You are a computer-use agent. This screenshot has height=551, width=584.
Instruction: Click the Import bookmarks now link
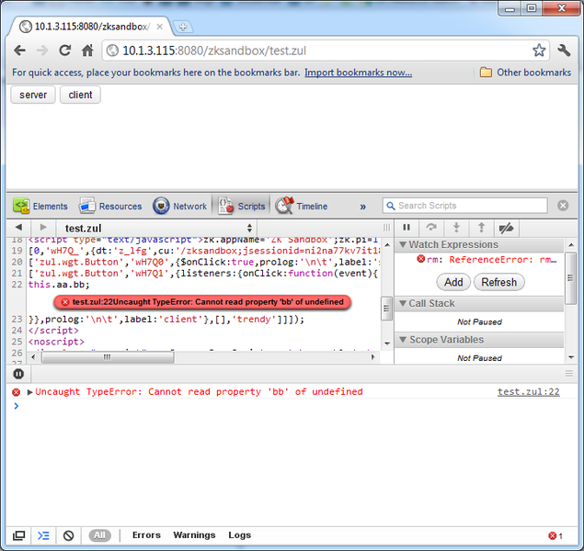click(x=359, y=73)
